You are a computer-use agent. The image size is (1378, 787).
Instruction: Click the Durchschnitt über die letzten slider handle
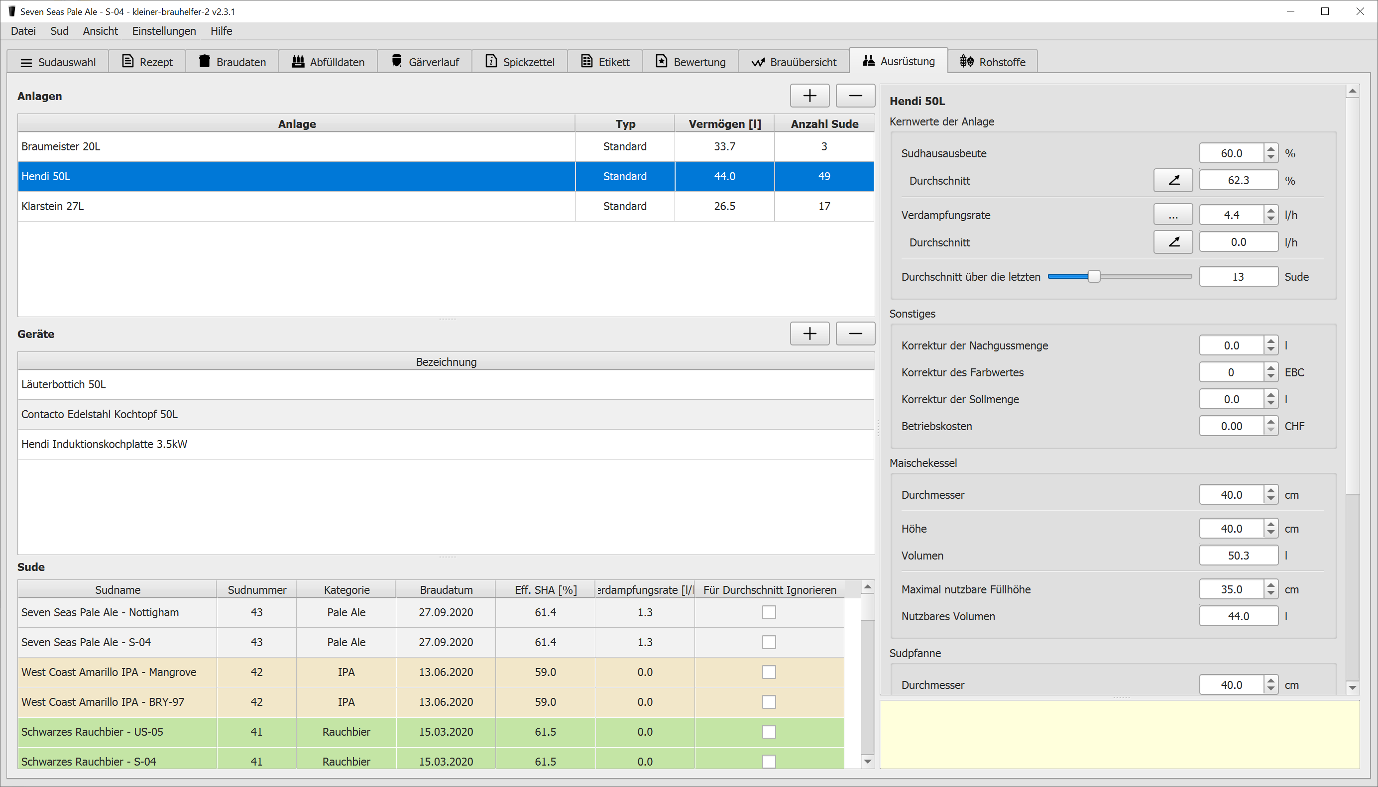coord(1094,277)
